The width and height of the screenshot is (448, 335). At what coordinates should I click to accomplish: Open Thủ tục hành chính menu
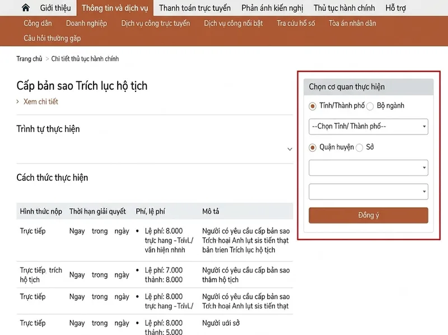(x=344, y=8)
